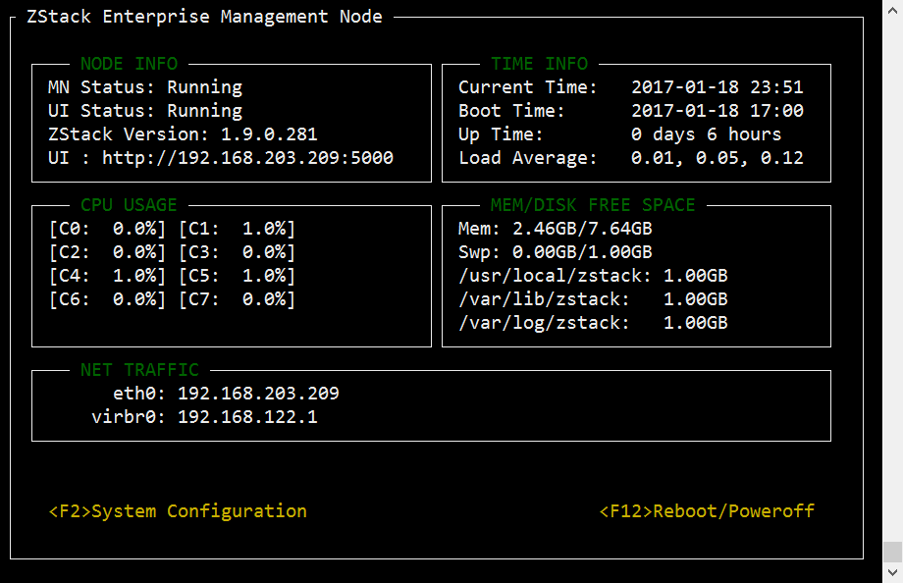Image resolution: width=903 pixels, height=583 pixels.
Task: Click the C0 CPU usage entry
Action: pyautogui.click(x=108, y=229)
